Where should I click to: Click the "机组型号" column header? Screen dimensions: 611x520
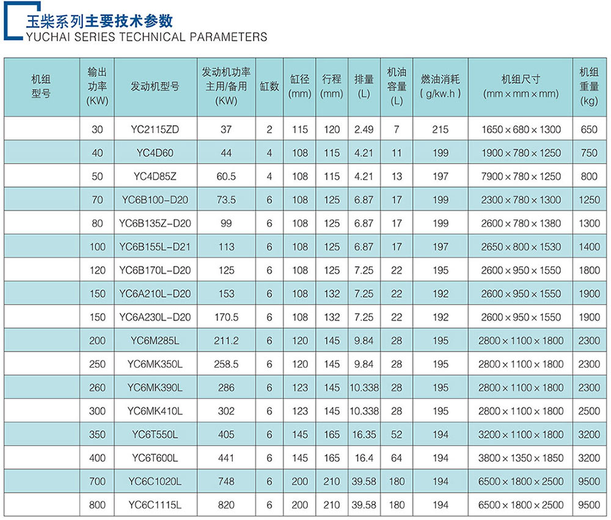(x=41, y=87)
